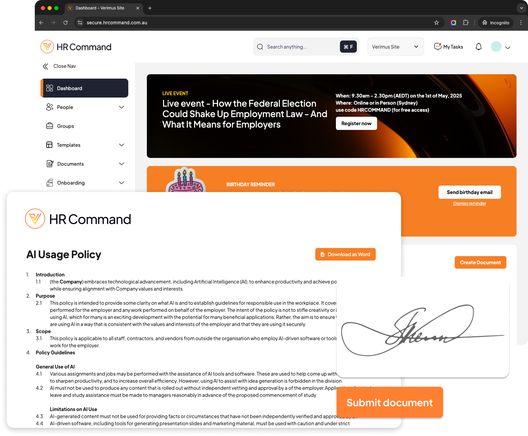Click Dismiss reminder link

pyautogui.click(x=469, y=203)
